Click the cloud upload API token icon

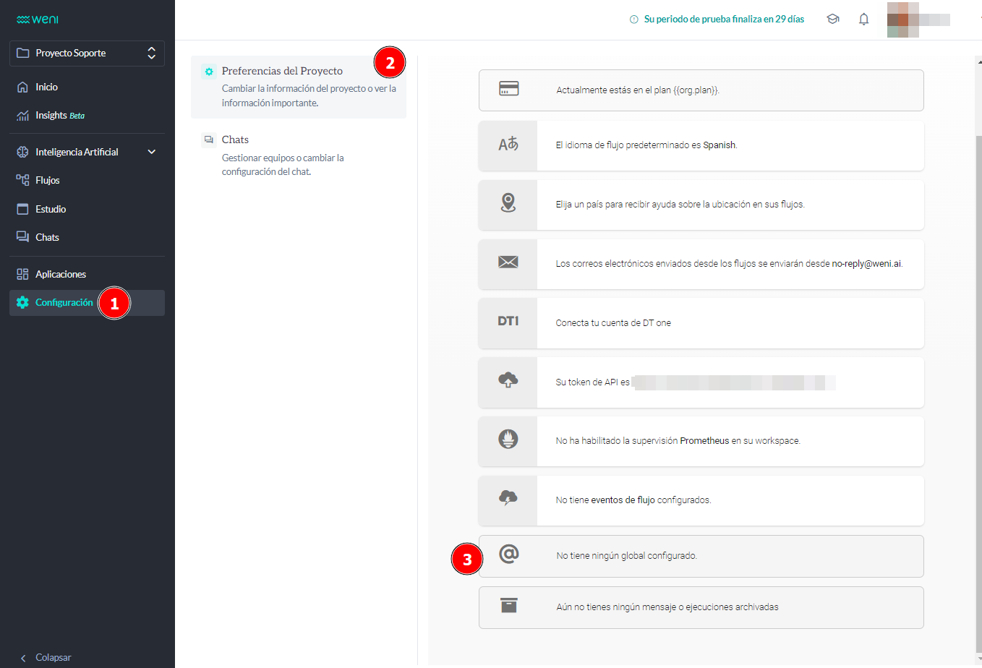coord(508,380)
